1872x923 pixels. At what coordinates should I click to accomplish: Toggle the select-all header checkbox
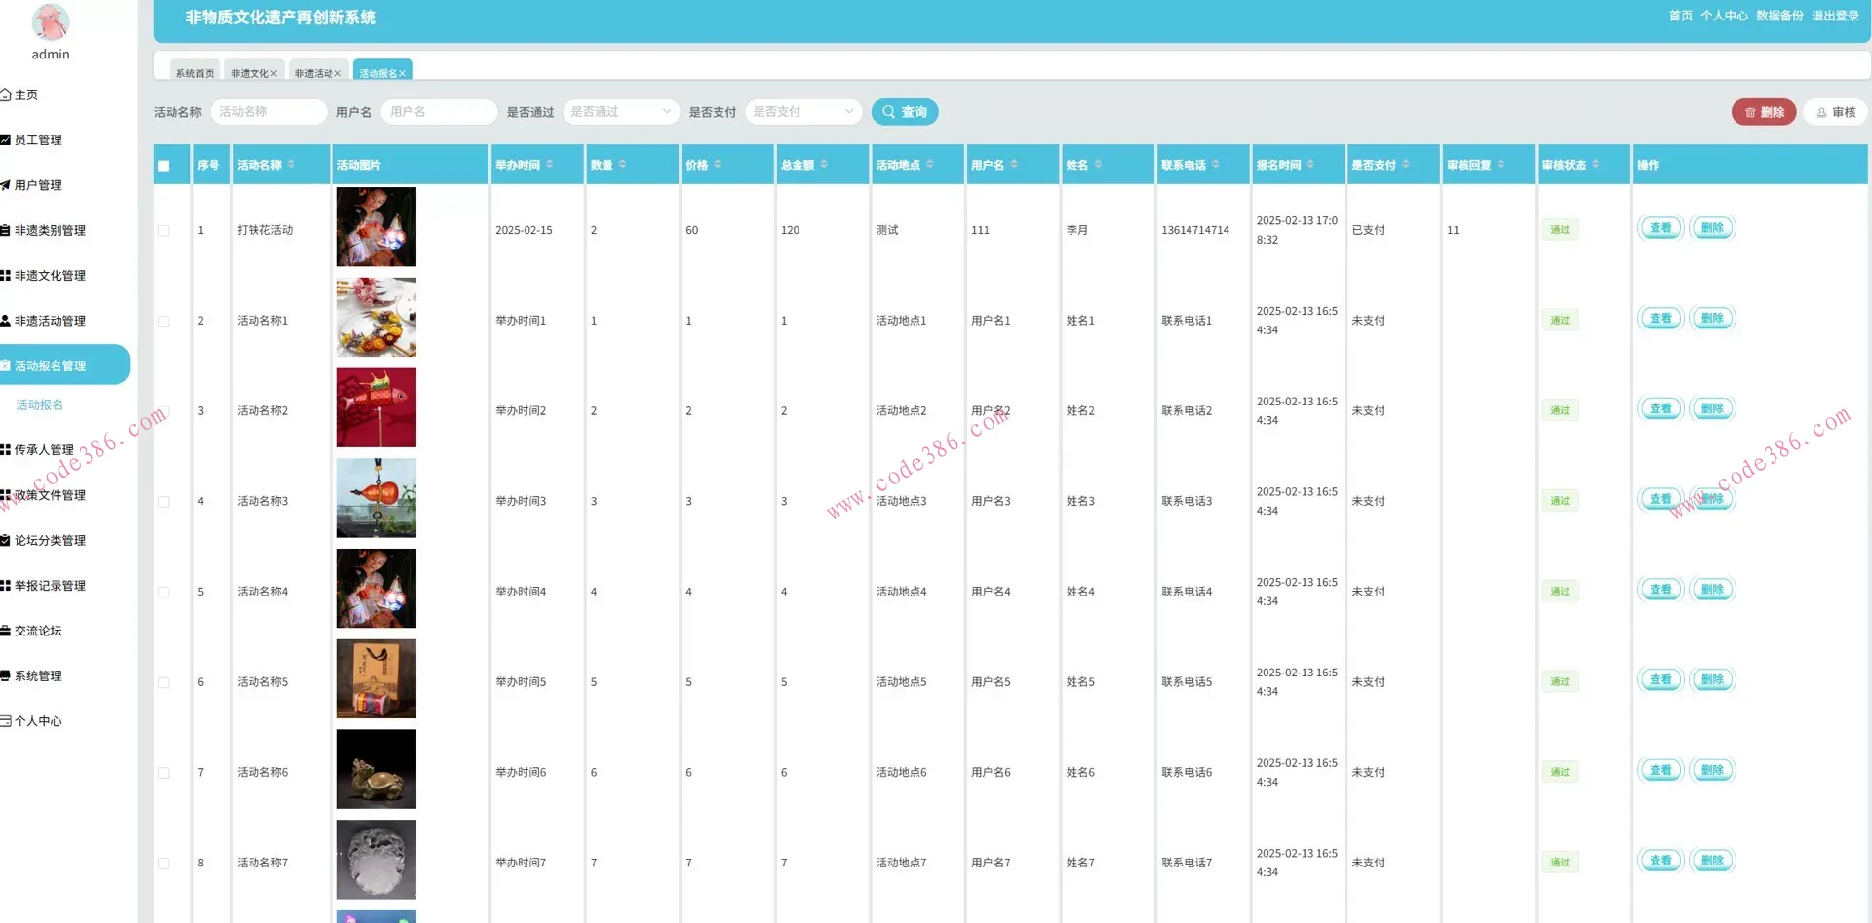(164, 166)
